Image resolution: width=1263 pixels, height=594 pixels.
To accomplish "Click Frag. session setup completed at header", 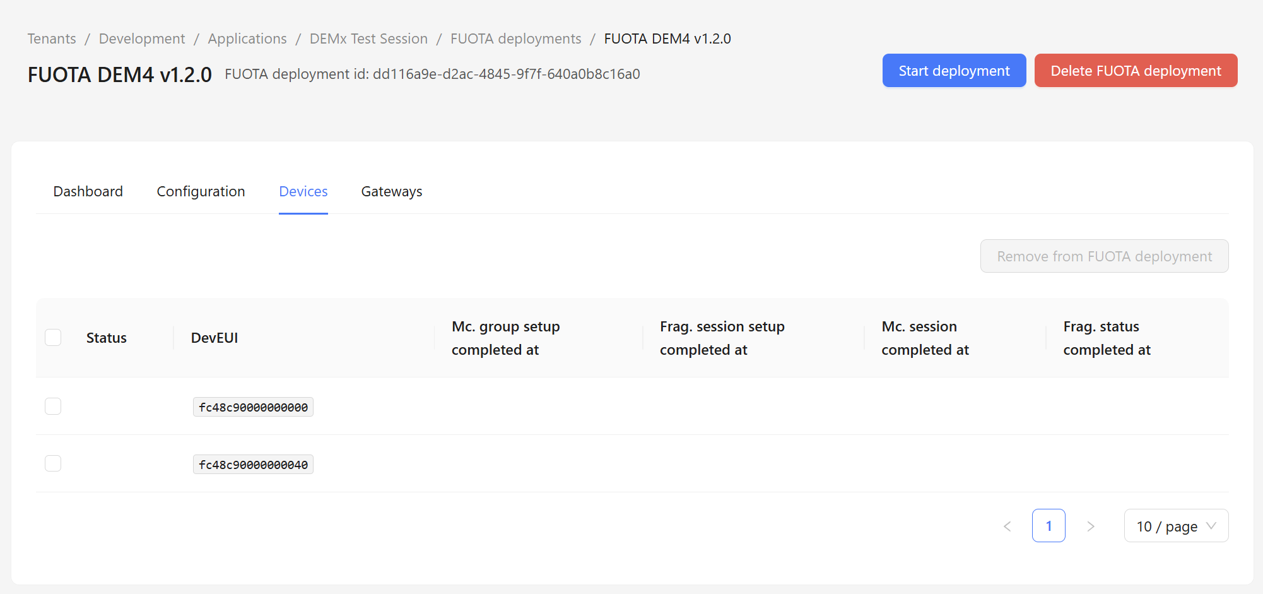I will point(722,338).
